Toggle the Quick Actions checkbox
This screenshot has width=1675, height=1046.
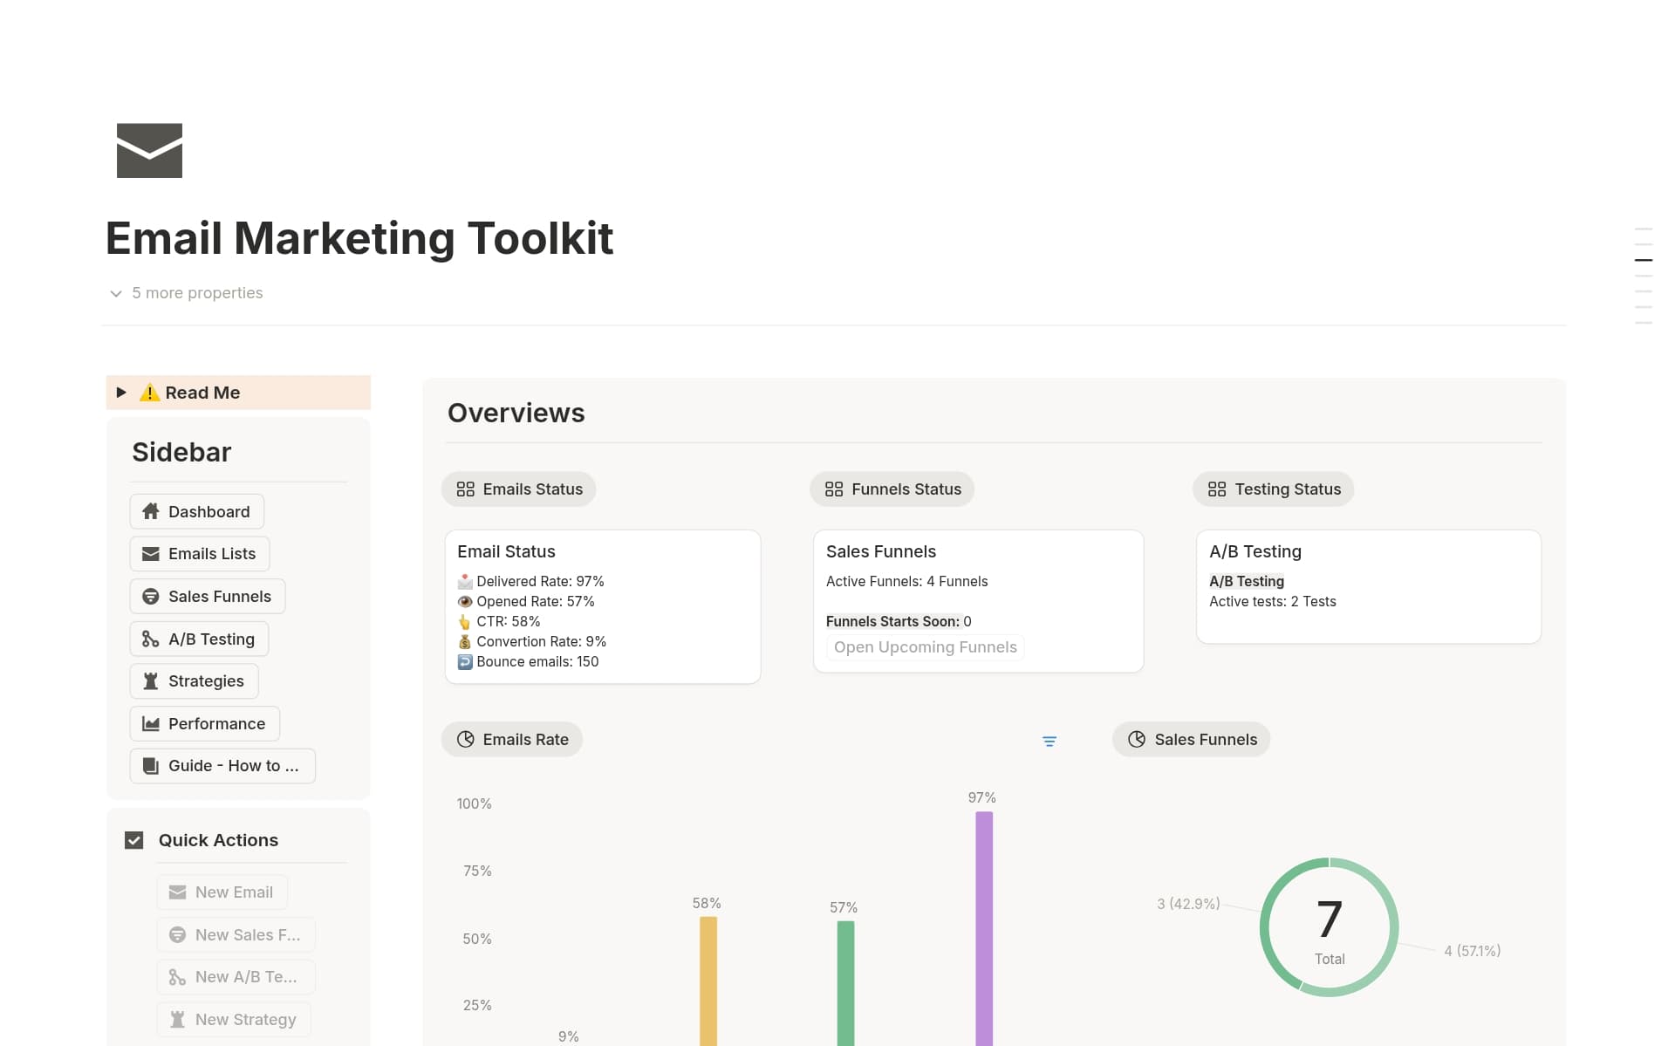tap(133, 839)
